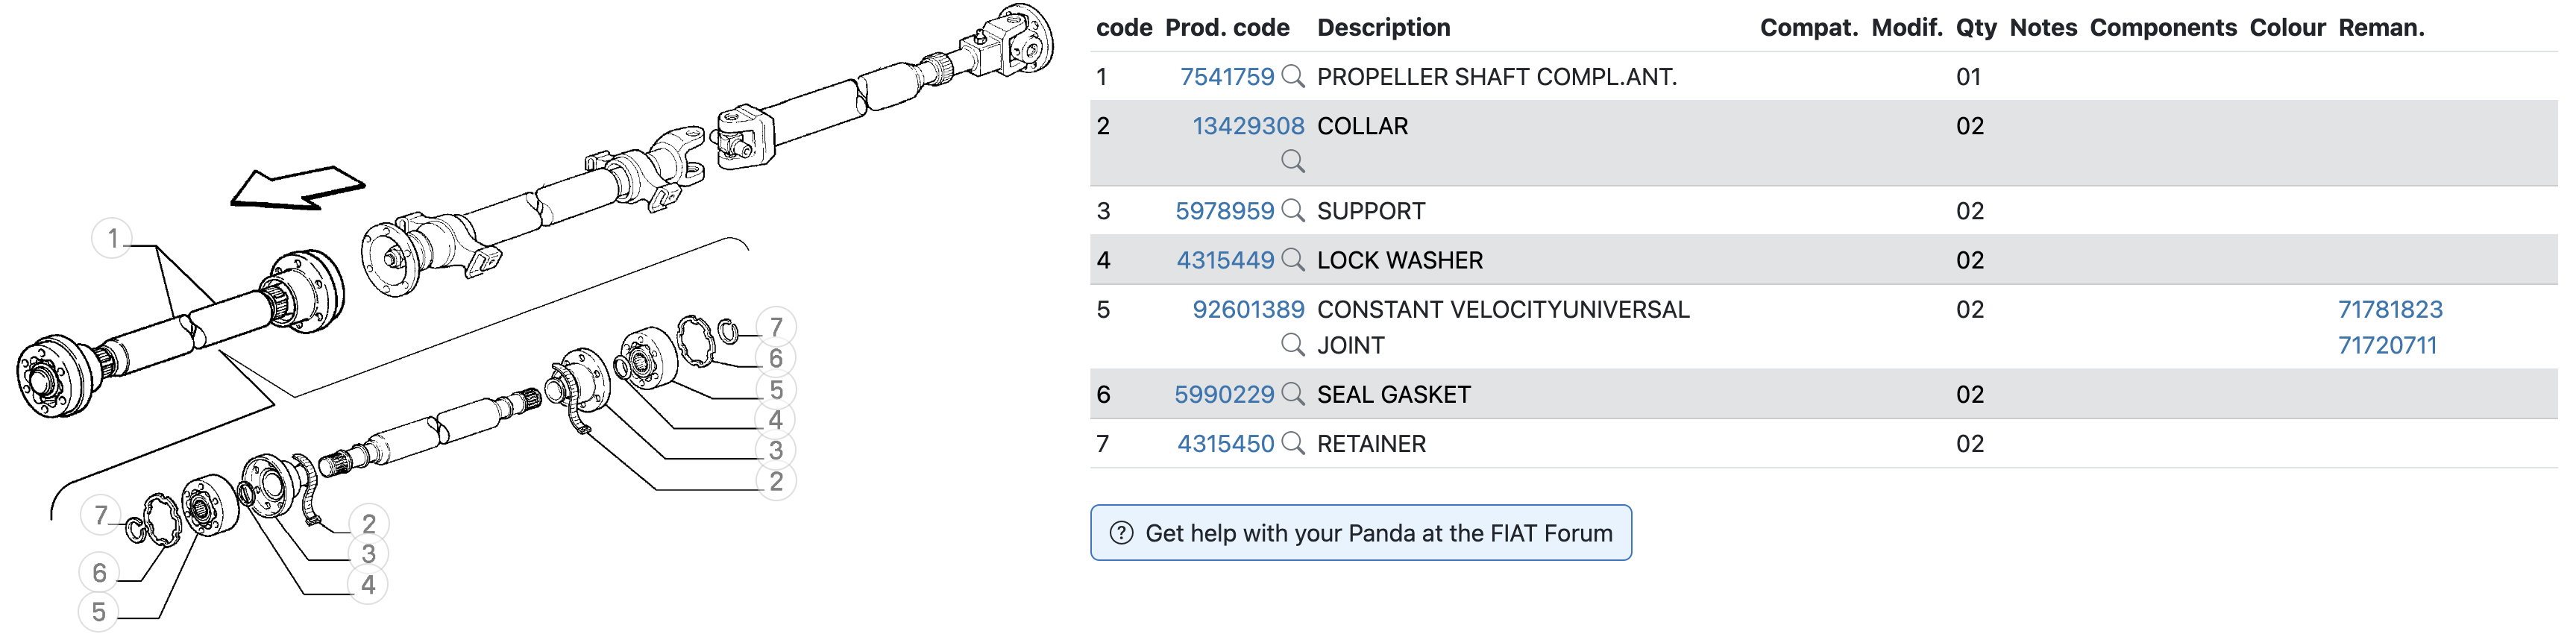
Task: Open collar part number 13429308
Action: click(x=1248, y=126)
